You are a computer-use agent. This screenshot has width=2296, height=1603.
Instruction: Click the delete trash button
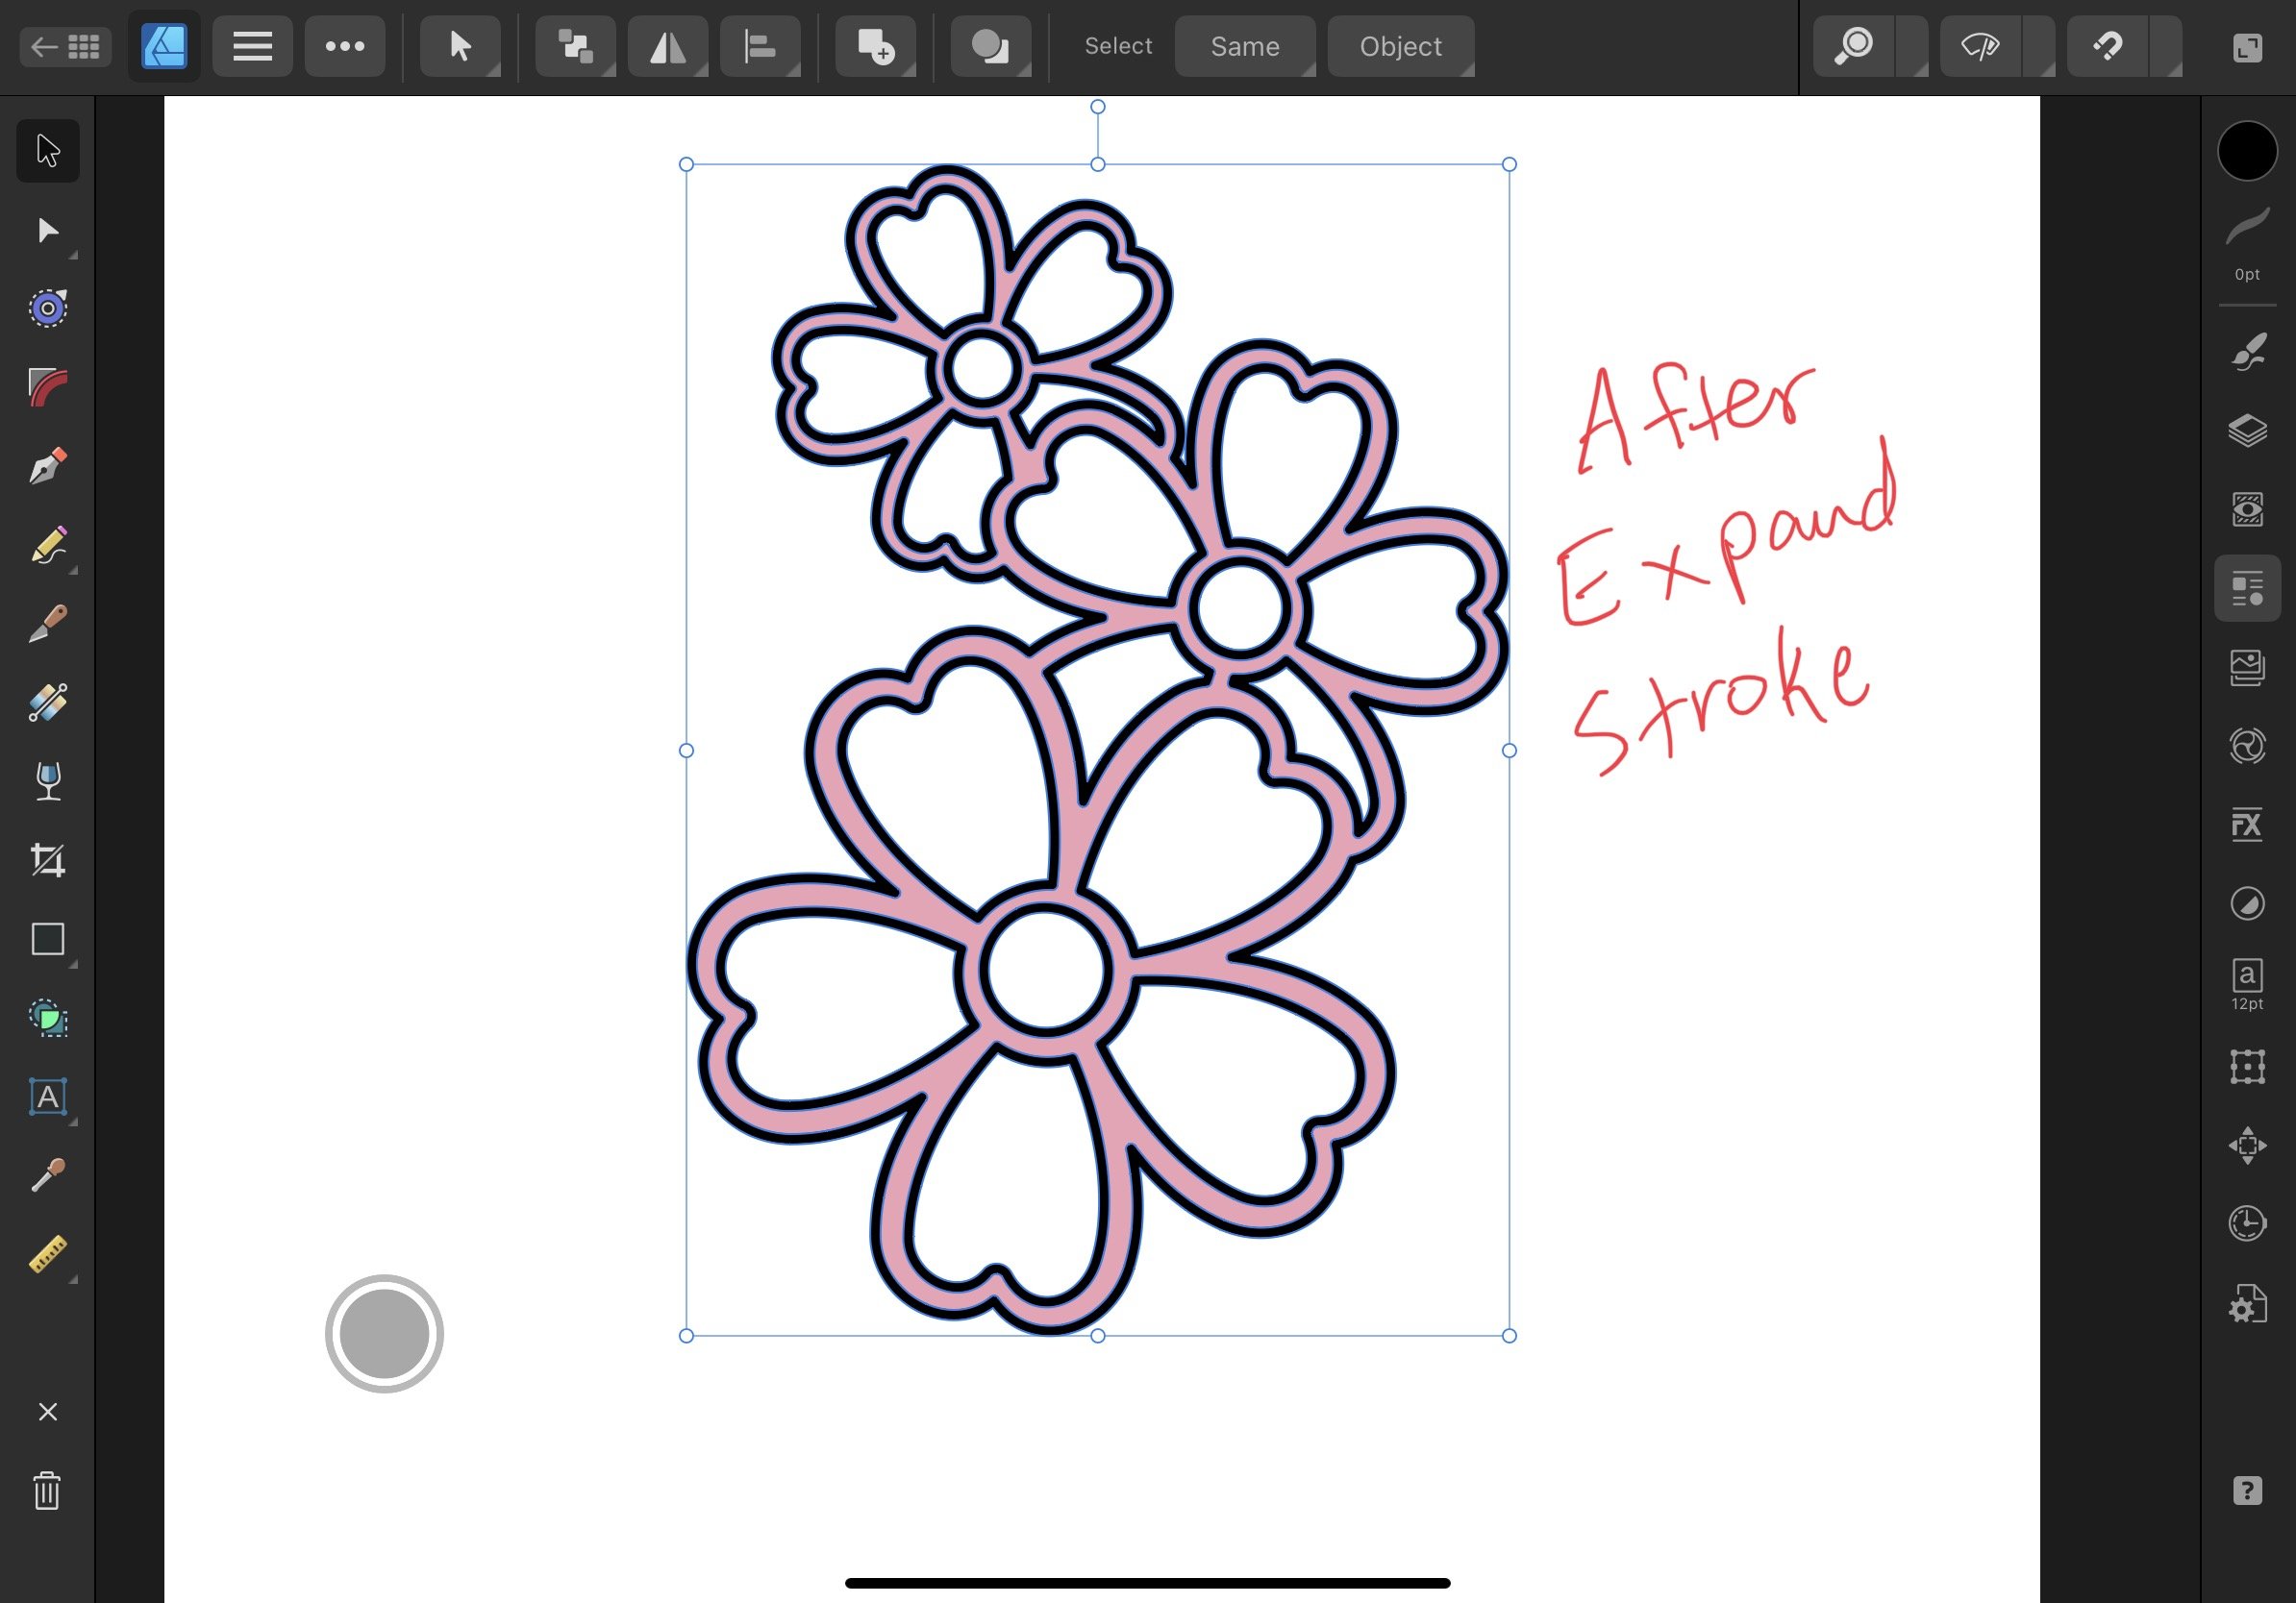47,1492
